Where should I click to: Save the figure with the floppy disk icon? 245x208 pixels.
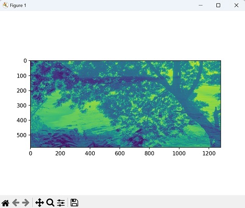coord(74,202)
